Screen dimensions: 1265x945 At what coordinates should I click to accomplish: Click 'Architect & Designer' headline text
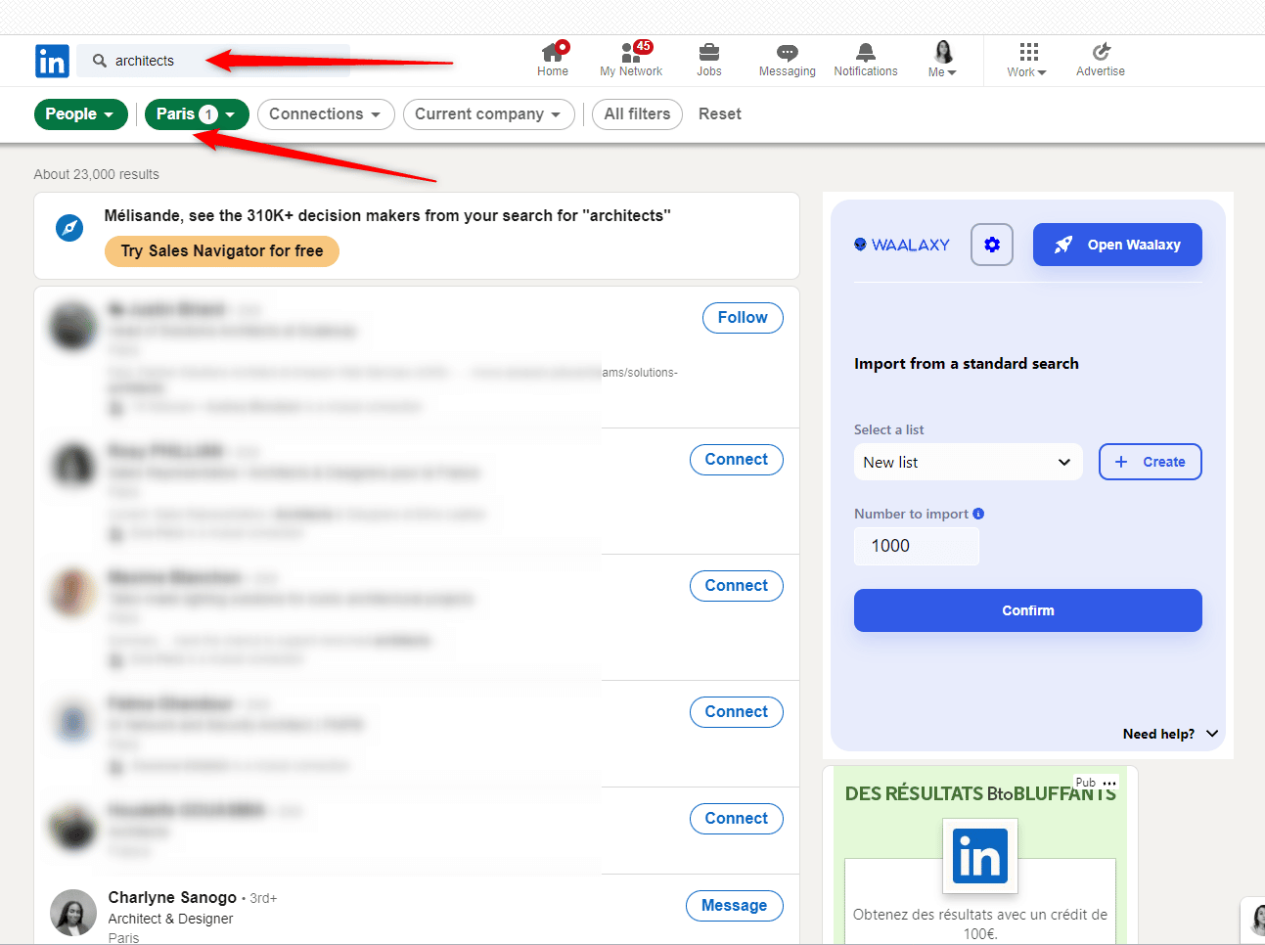170,919
